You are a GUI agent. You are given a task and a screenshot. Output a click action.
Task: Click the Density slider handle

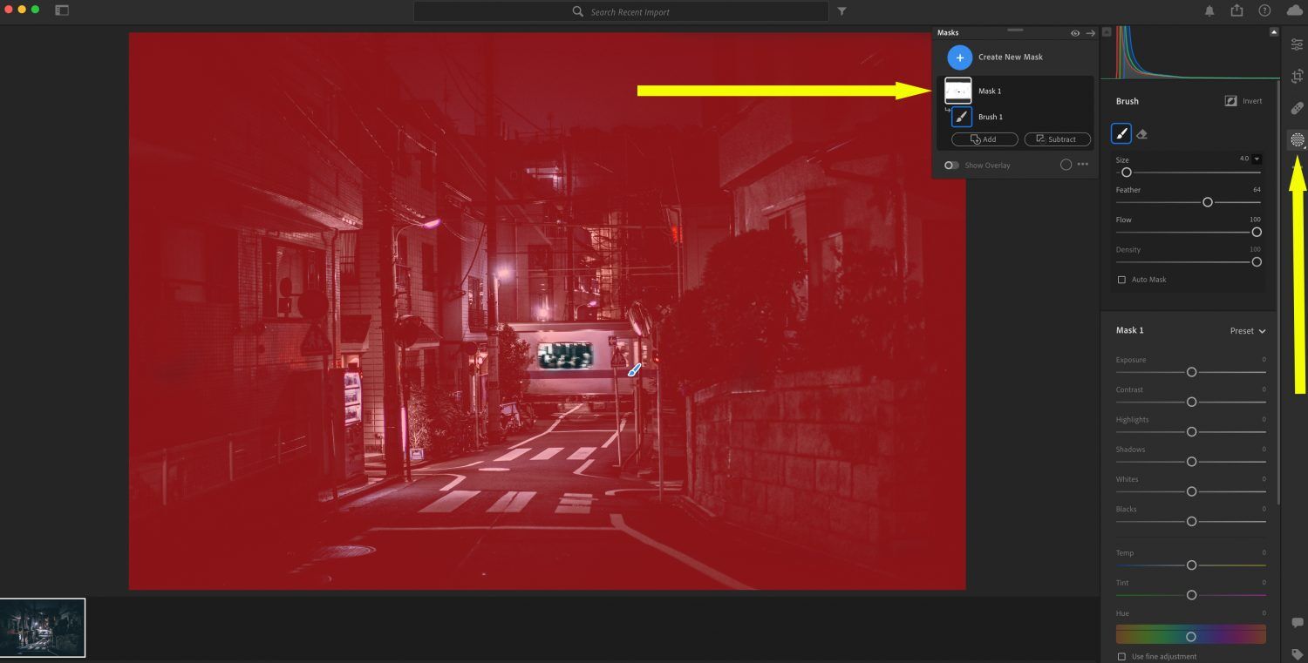(x=1257, y=261)
